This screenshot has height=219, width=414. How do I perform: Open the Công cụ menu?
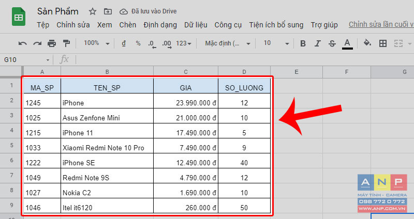click(x=228, y=25)
